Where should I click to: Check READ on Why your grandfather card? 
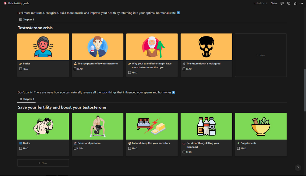(x=129, y=73)
